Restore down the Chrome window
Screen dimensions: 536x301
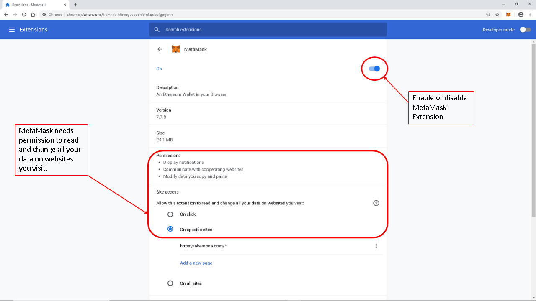click(x=517, y=4)
